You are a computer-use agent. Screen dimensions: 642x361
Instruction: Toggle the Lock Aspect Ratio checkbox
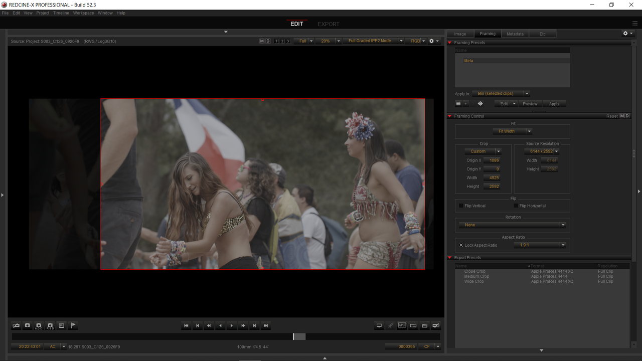(x=461, y=245)
